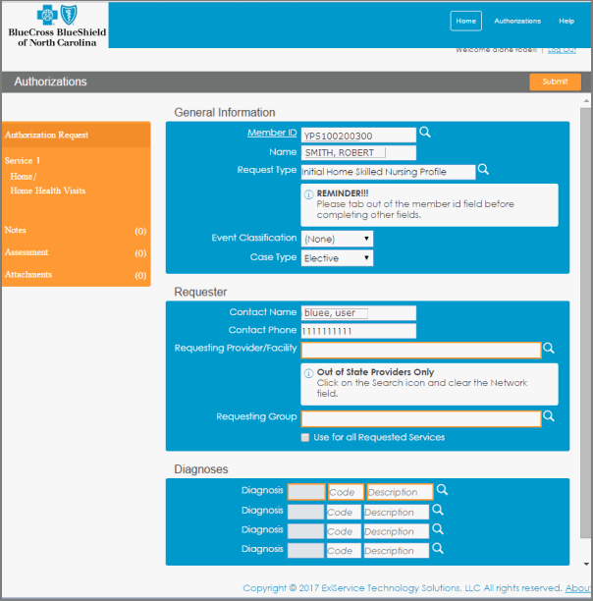
Task: Select Notes in the left sidebar
Action: coord(16,230)
